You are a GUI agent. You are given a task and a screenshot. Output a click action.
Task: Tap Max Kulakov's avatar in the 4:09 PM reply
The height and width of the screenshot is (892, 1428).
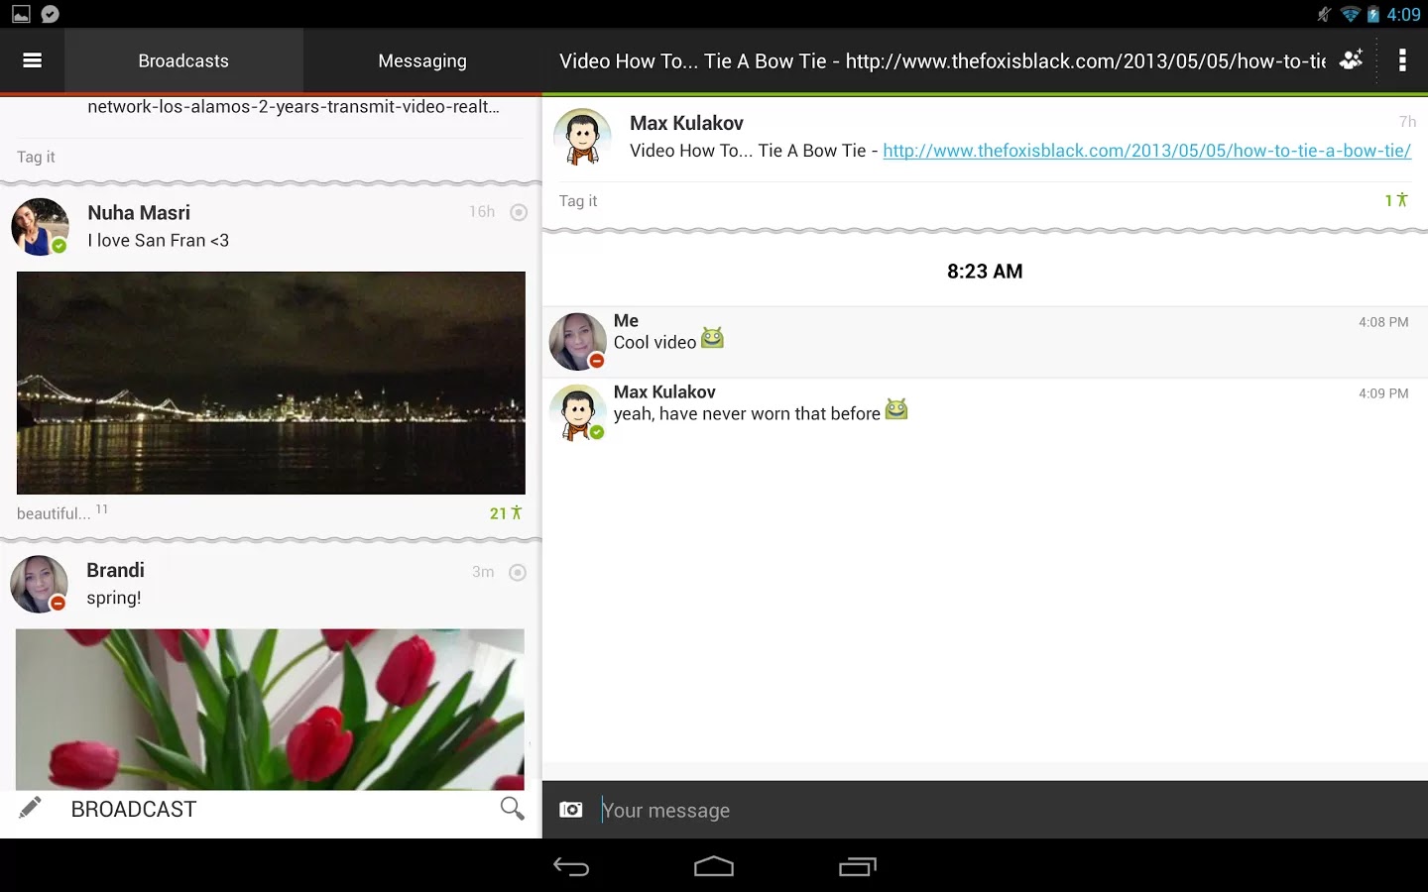[x=578, y=413]
